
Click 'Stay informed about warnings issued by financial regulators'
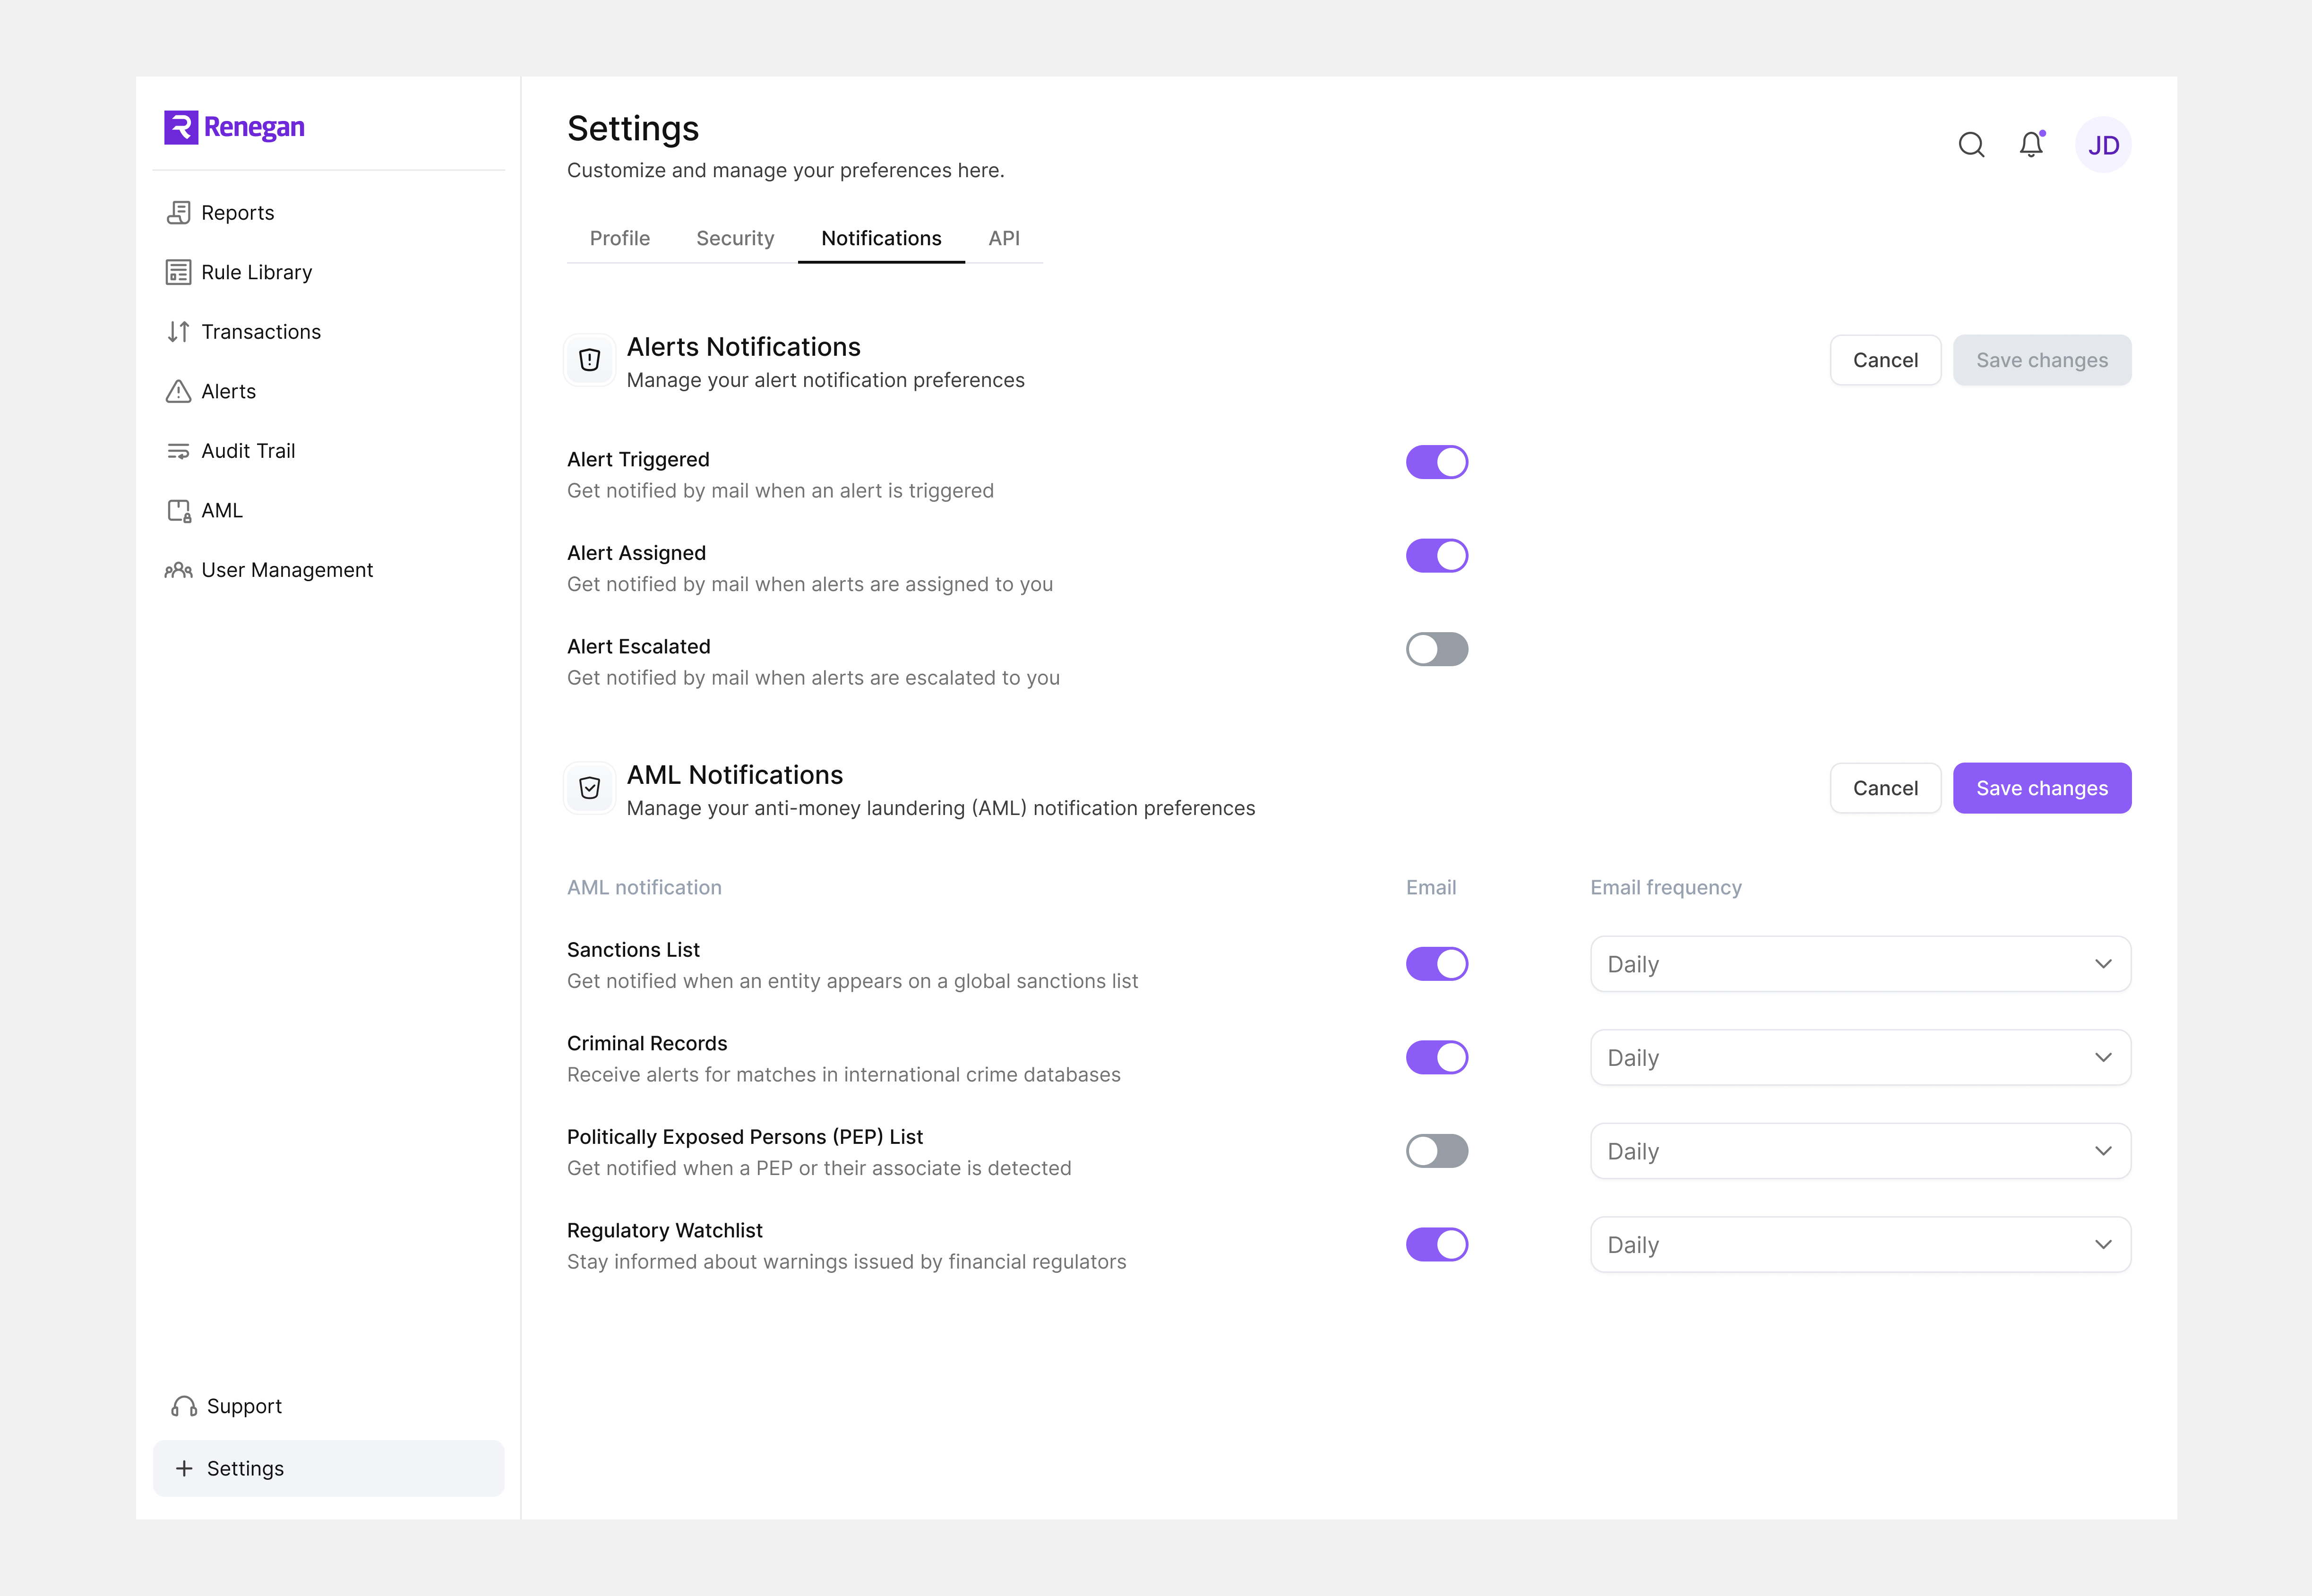click(x=847, y=1262)
